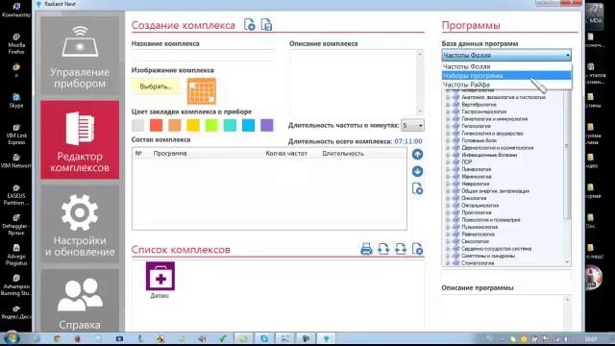Pick the teal bookmark color
615x346 pixels.
[x=230, y=126]
